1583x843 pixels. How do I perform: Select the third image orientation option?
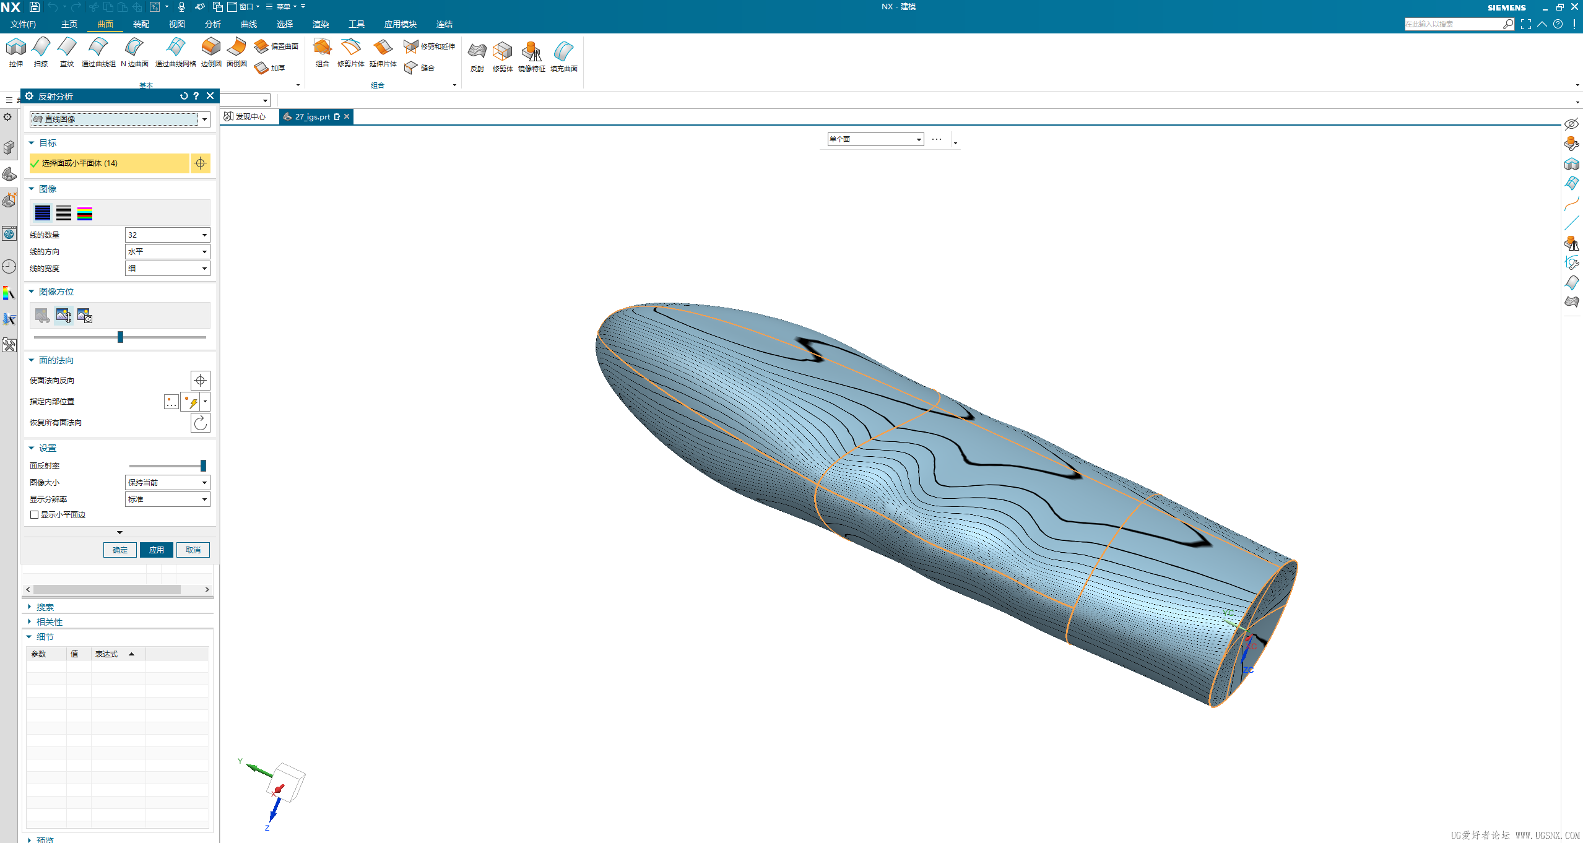click(x=85, y=316)
